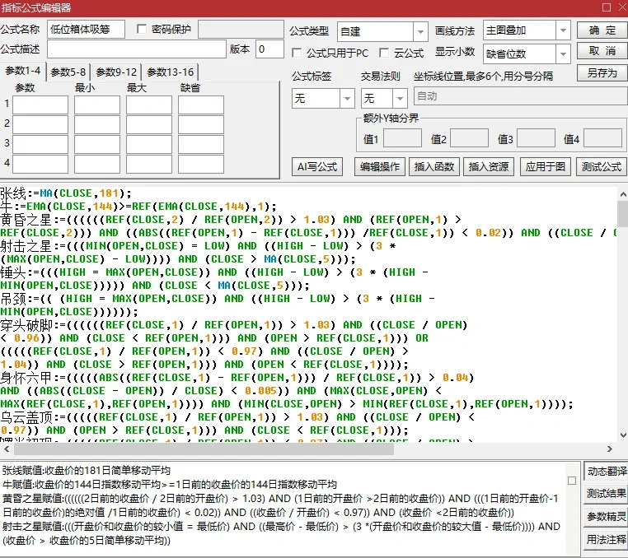Switch to the 参数13-16 tab
The height and width of the screenshot is (558, 628).
pos(171,72)
